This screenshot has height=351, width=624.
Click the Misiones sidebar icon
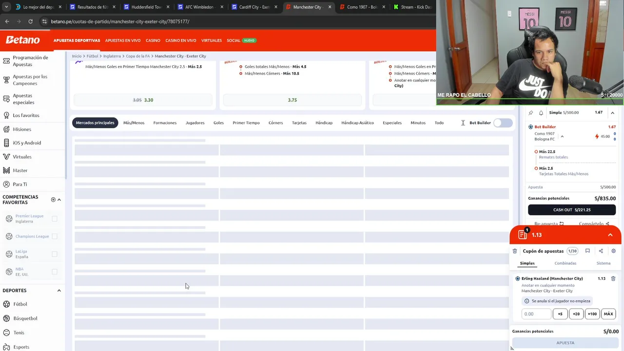[x=6, y=129]
